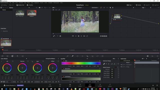
Task: Toggle the Nodes panel
Action: click(138, 5)
